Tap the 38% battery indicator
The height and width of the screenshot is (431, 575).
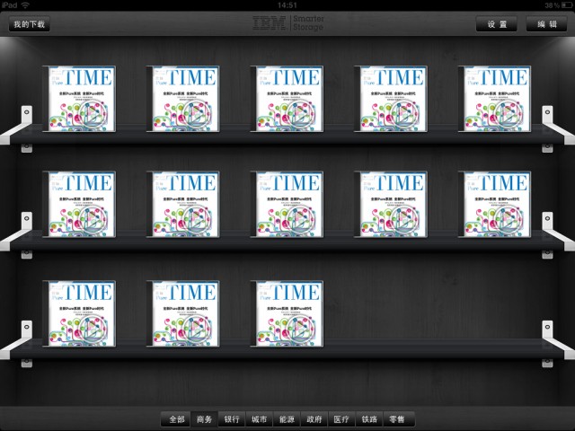tap(559, 5)
